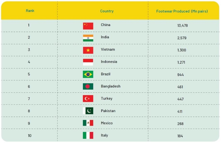This screenshot has width=221, height=143.
Task: Select rank number 10 cell
Action: (x=30, y=135)
